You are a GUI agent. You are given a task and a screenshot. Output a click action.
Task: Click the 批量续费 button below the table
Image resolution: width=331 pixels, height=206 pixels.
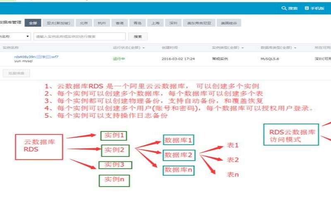pyautogui.click(x=16, y=73)
